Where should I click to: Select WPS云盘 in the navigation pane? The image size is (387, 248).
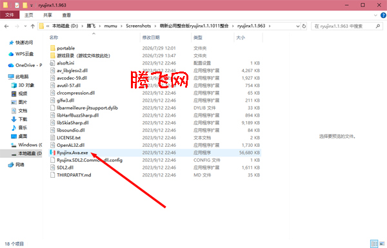click(x=21, y=54)
